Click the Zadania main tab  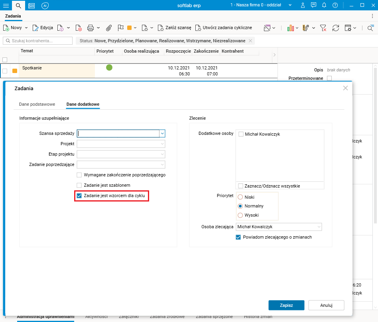(13, 16)
